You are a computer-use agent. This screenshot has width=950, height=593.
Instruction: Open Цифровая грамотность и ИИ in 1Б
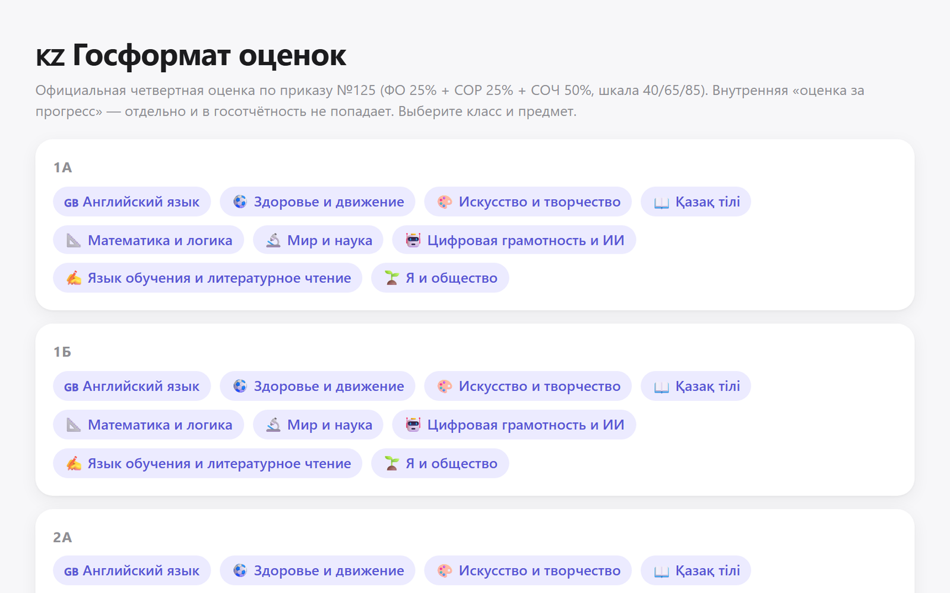(x=514, y=425)
